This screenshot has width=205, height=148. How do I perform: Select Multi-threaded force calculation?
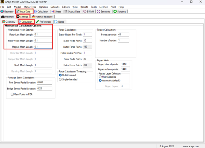coord(67,75)
